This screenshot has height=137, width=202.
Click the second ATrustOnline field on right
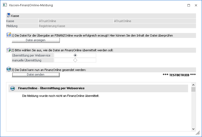point(155,21)
